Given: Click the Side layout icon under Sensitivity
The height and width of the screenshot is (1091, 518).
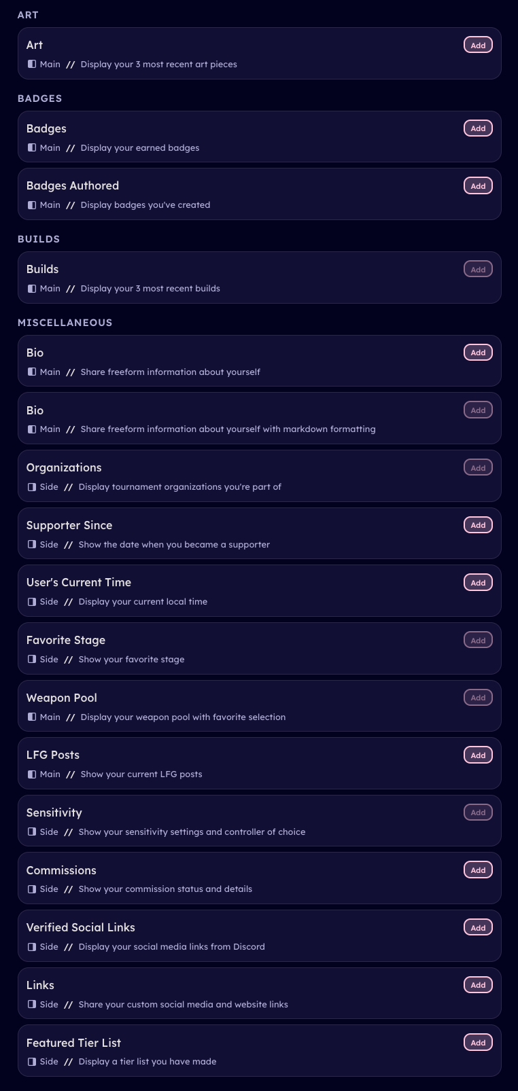Looking at the screenshot, I should coord(32,832).
